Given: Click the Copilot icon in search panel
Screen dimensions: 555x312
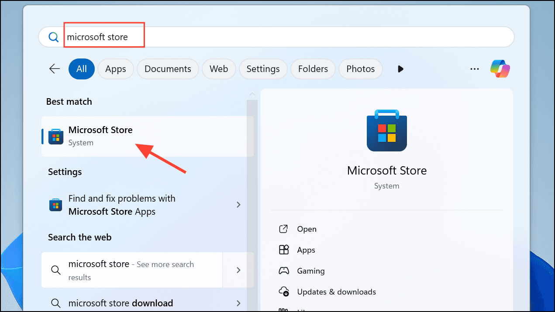Looking at the screenshot, I should (x=500, y=69).
